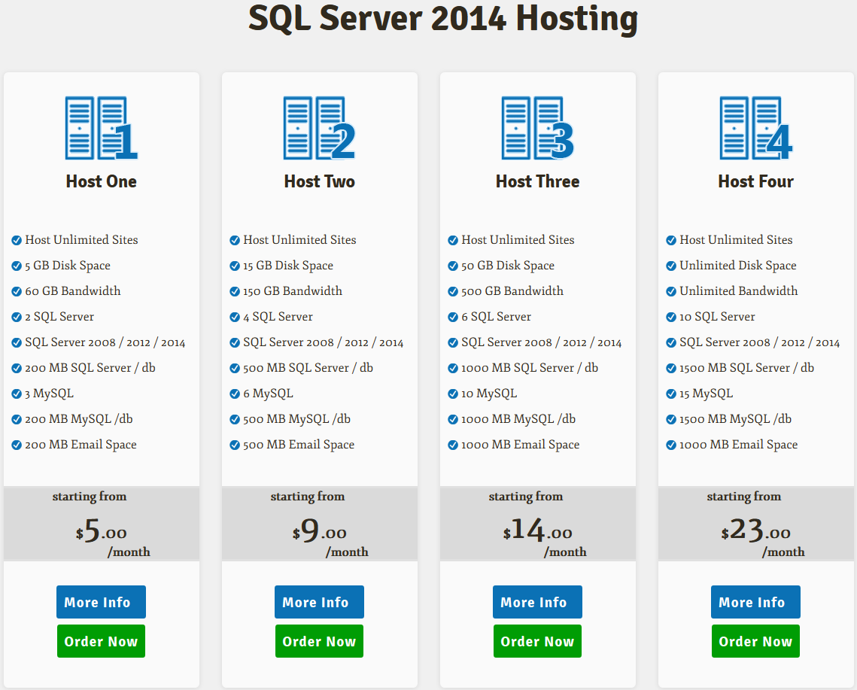Order the Host One plan now
This screenshot has height=690, width=857.
point(101,641)
